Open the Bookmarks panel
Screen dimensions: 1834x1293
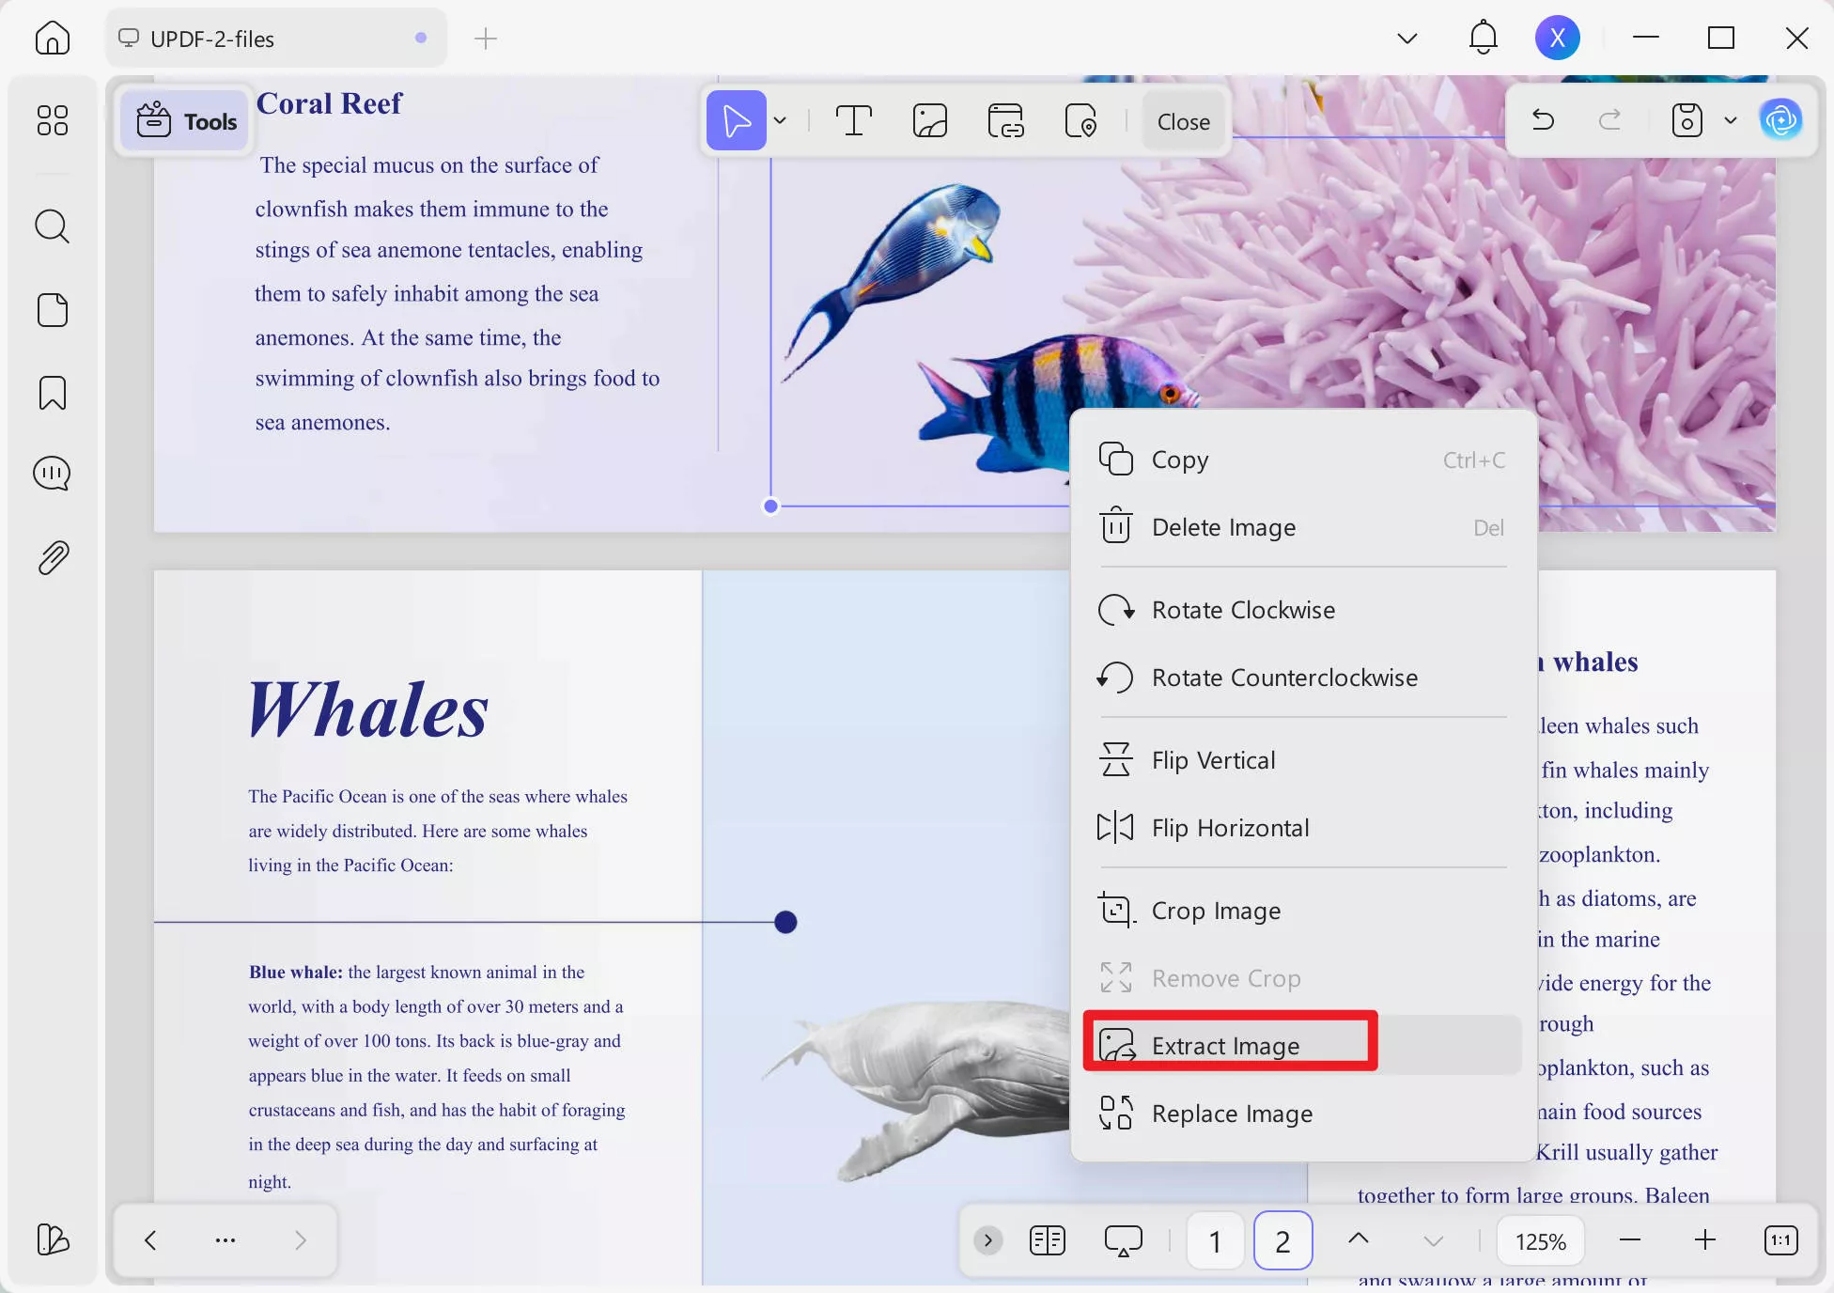[x=53, y=394]
